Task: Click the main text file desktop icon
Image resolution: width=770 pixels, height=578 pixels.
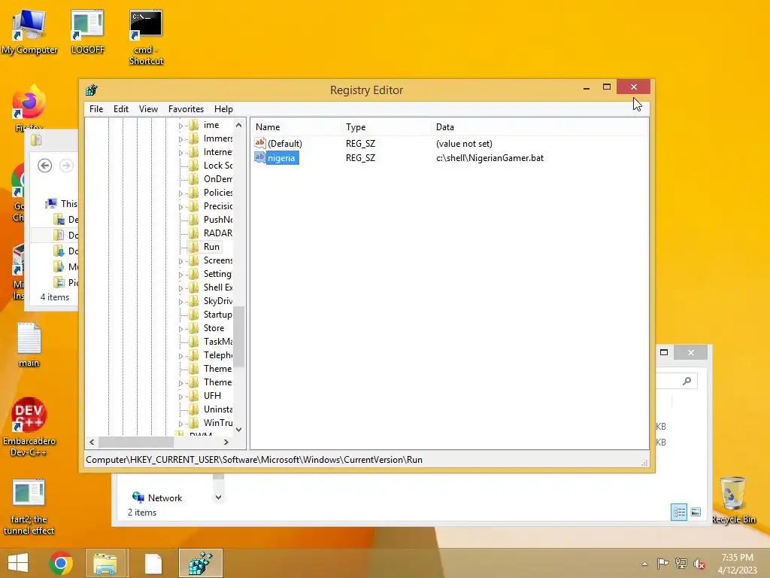Action: 29,345
